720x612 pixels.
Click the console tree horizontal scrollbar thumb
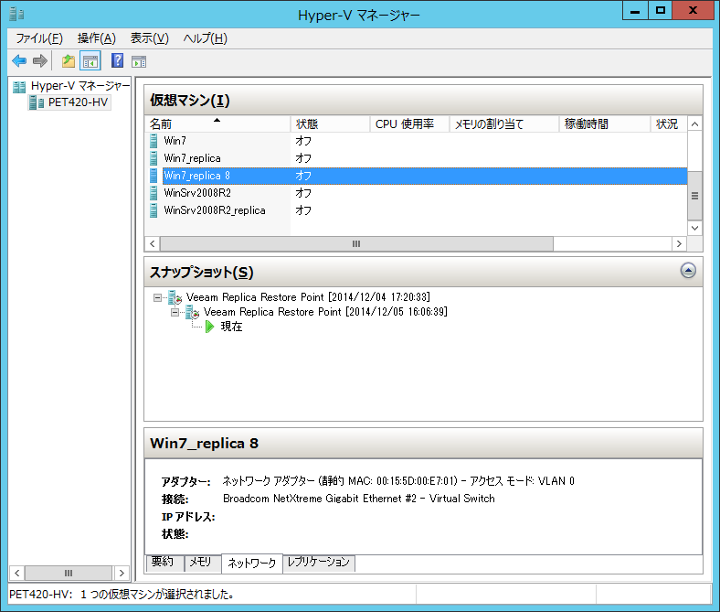pos(69,574)
